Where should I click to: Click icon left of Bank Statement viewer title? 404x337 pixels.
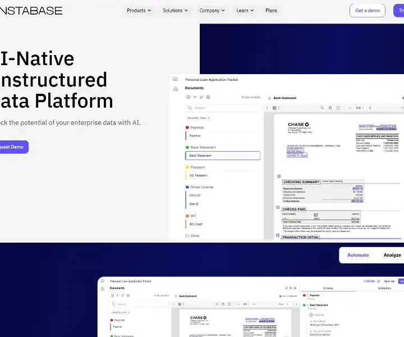pos(269,98)
